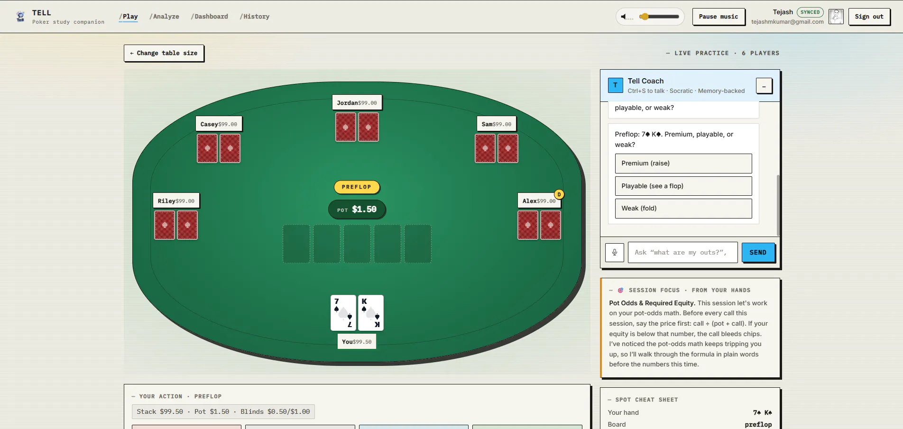Click the 'SPOT CHEAT SHEET' heading

pos(646,400)
